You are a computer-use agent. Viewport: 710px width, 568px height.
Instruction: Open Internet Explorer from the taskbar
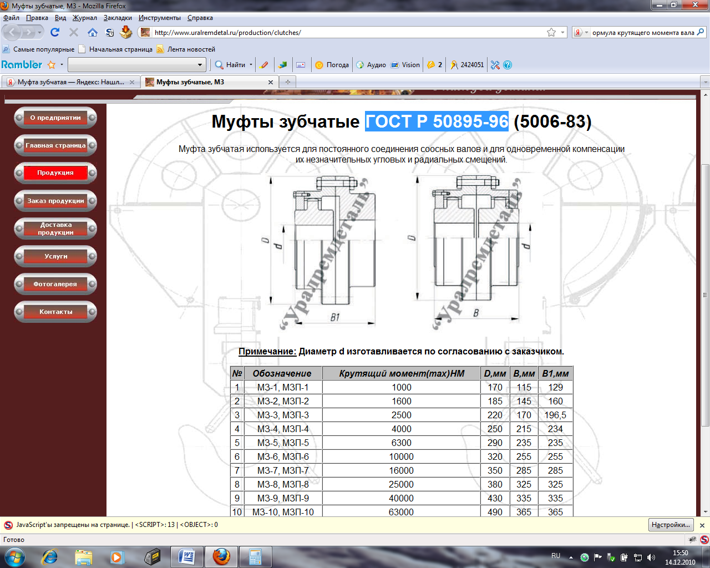[x=50, y=556]
